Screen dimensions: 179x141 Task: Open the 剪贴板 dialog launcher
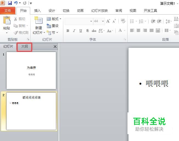[28, 39]
